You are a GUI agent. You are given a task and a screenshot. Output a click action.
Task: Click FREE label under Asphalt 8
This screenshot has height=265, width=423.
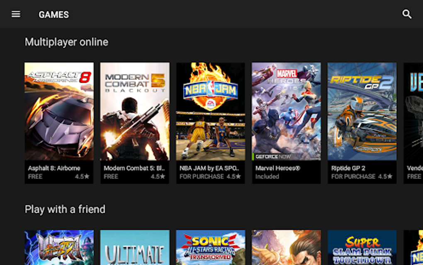[x=35, y=177]
